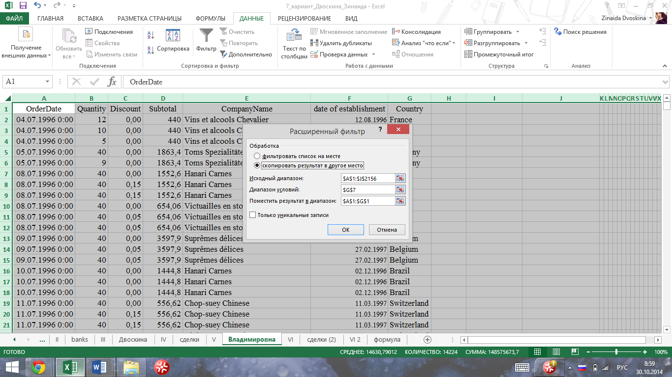Viewport: 672px width, 377px height.
Task: Click the insert function fx icon
Action: pos(112,81)
